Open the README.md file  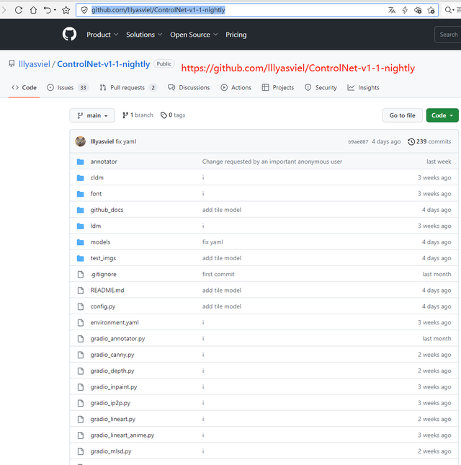coord(107,291)
